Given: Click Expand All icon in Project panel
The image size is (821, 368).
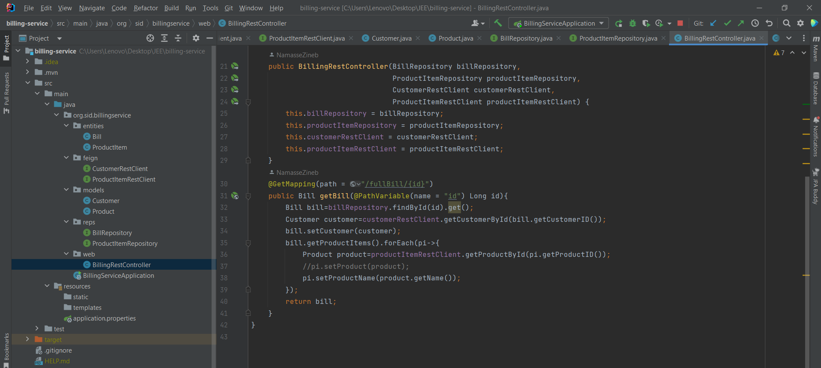Looking at the screenshot, I should pyautogui.click(x=164, y=38).
